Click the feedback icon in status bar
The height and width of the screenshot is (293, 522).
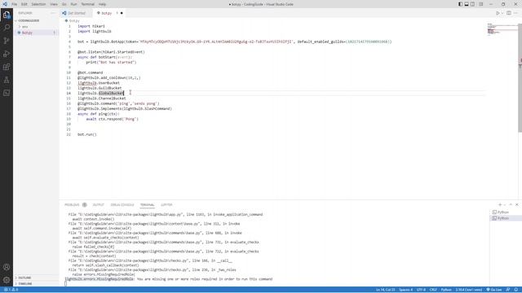pyautogui.click(x=508, y=290)
